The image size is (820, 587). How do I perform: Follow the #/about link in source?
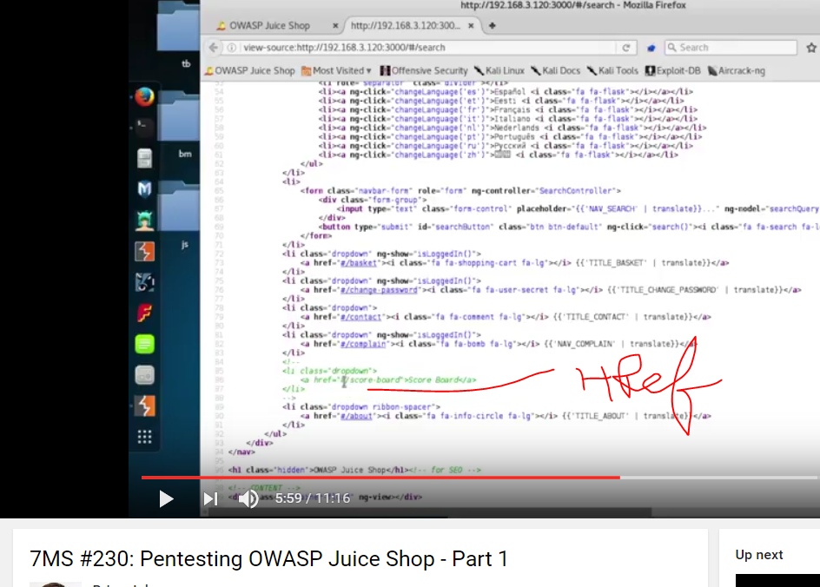tap(356, 417)
